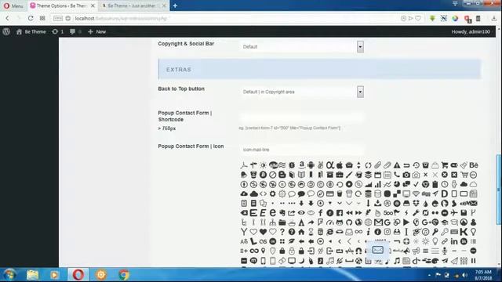Choose the Digg logo icon
502x282 pixels.
[425, 193]
